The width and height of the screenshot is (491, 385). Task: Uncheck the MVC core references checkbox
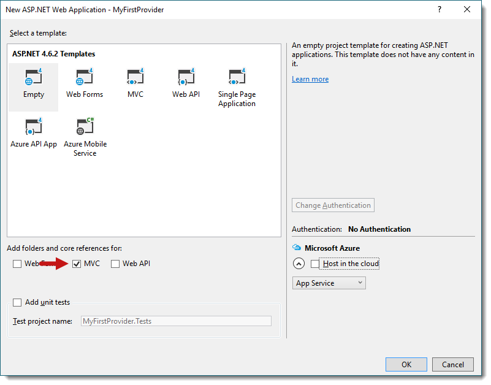[77, 264]
